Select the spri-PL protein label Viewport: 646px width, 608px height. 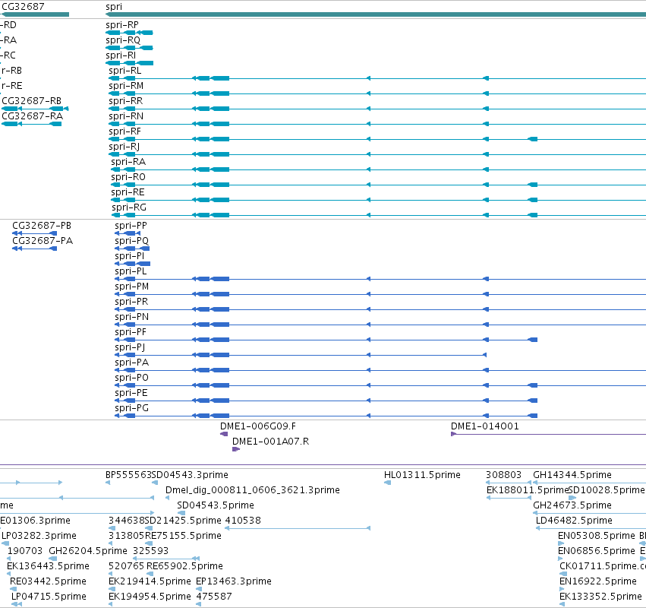(131, 271)
